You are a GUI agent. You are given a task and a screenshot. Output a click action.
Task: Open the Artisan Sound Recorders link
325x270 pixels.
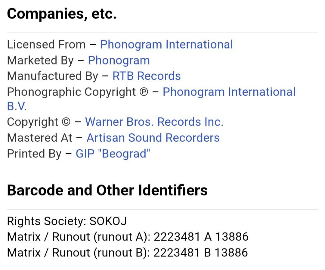pos(153,138)
